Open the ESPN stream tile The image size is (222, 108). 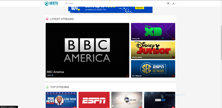point(94,100)
